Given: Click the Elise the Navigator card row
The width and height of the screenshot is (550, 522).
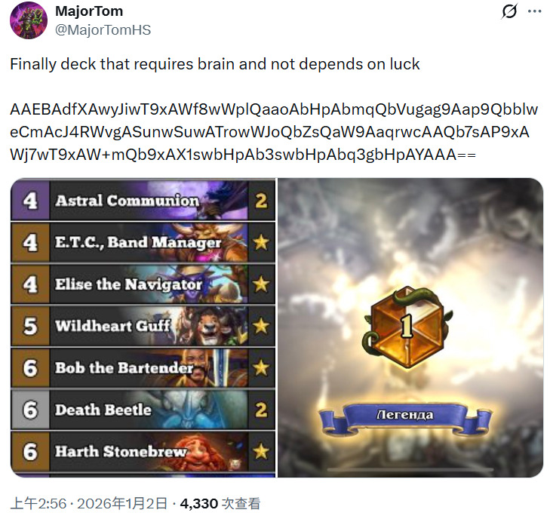Looking at the screenshot, I should [143, 284].
